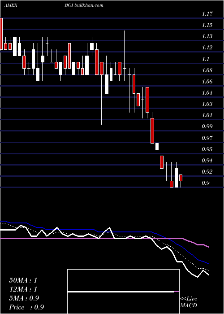The width and height of the screenshot is (224, 314).
Task: Click the AMEX exchange label
Action: tap(11, 5)
